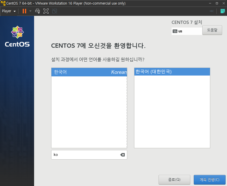227x186 pixels.
Task: Click the 종료(Q) quit button
Action: coord(174,180)
